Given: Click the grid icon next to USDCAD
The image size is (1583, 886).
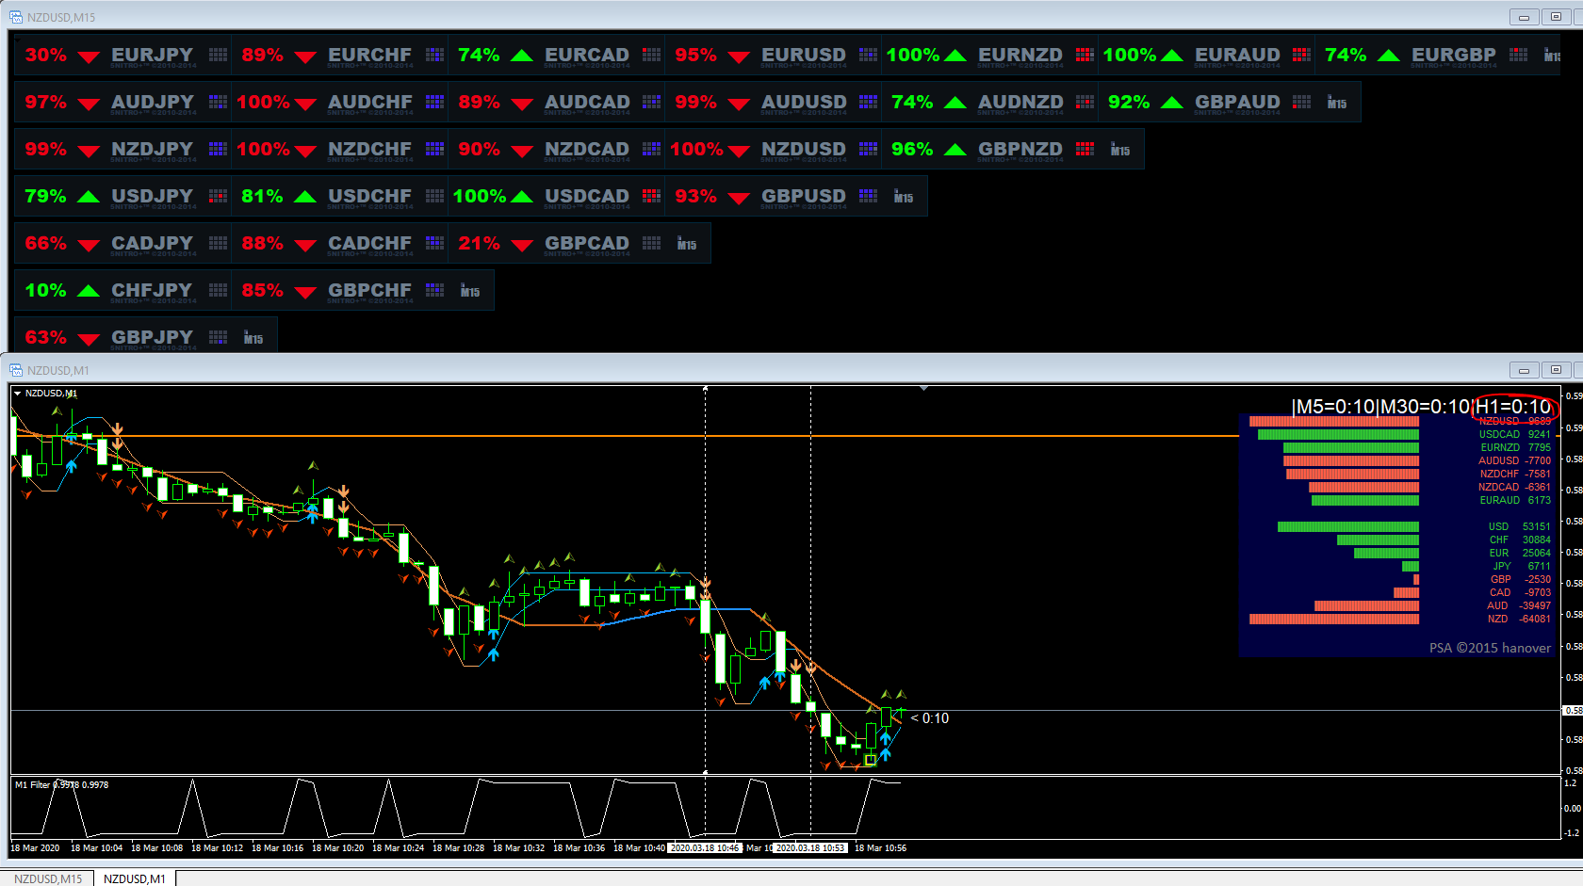Looking at the screenshot, I should [651, 196].
